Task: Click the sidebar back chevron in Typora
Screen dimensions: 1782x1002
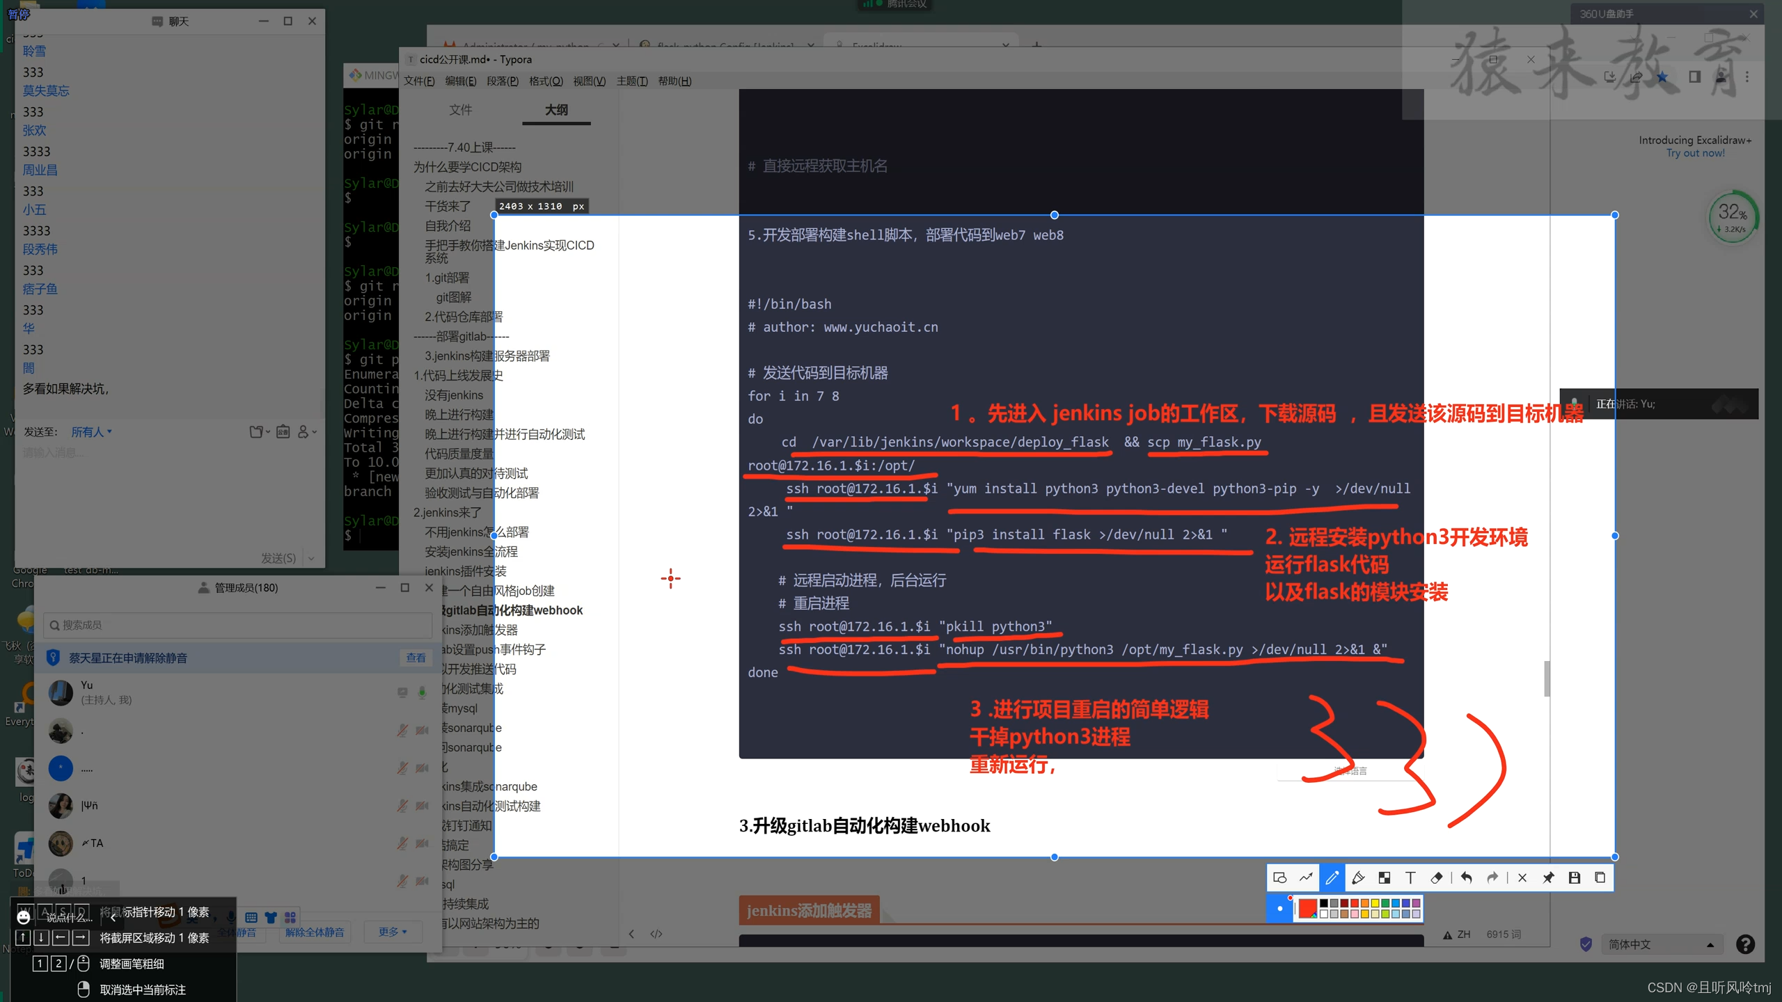Action: click(x=631, y=934)
